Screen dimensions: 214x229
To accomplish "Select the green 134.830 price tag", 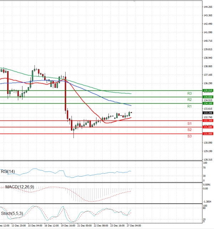I will [208, 97].
